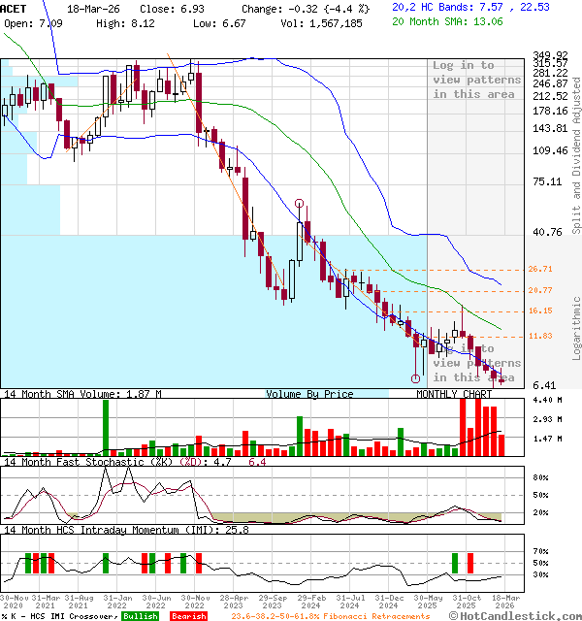
Task: Click the rightmost red IMI crossover bar
Action: [x=470, y=562]
